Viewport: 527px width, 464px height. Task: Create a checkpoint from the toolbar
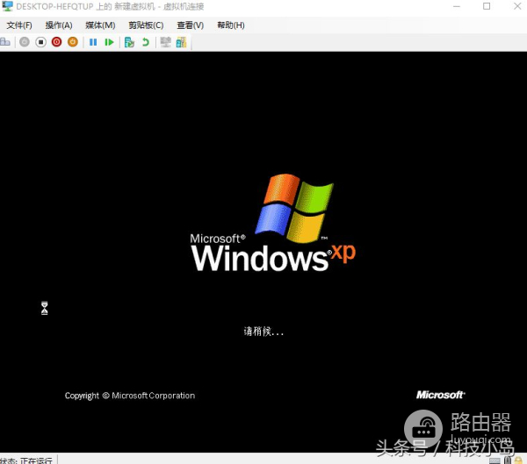click(x=129, y=42)
